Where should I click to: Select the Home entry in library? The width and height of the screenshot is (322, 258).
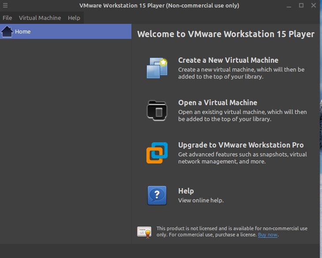tap(66, 31)
